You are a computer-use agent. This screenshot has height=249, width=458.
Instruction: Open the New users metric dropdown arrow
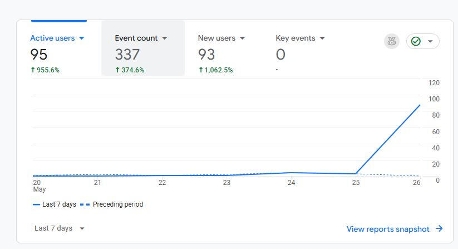242,38
